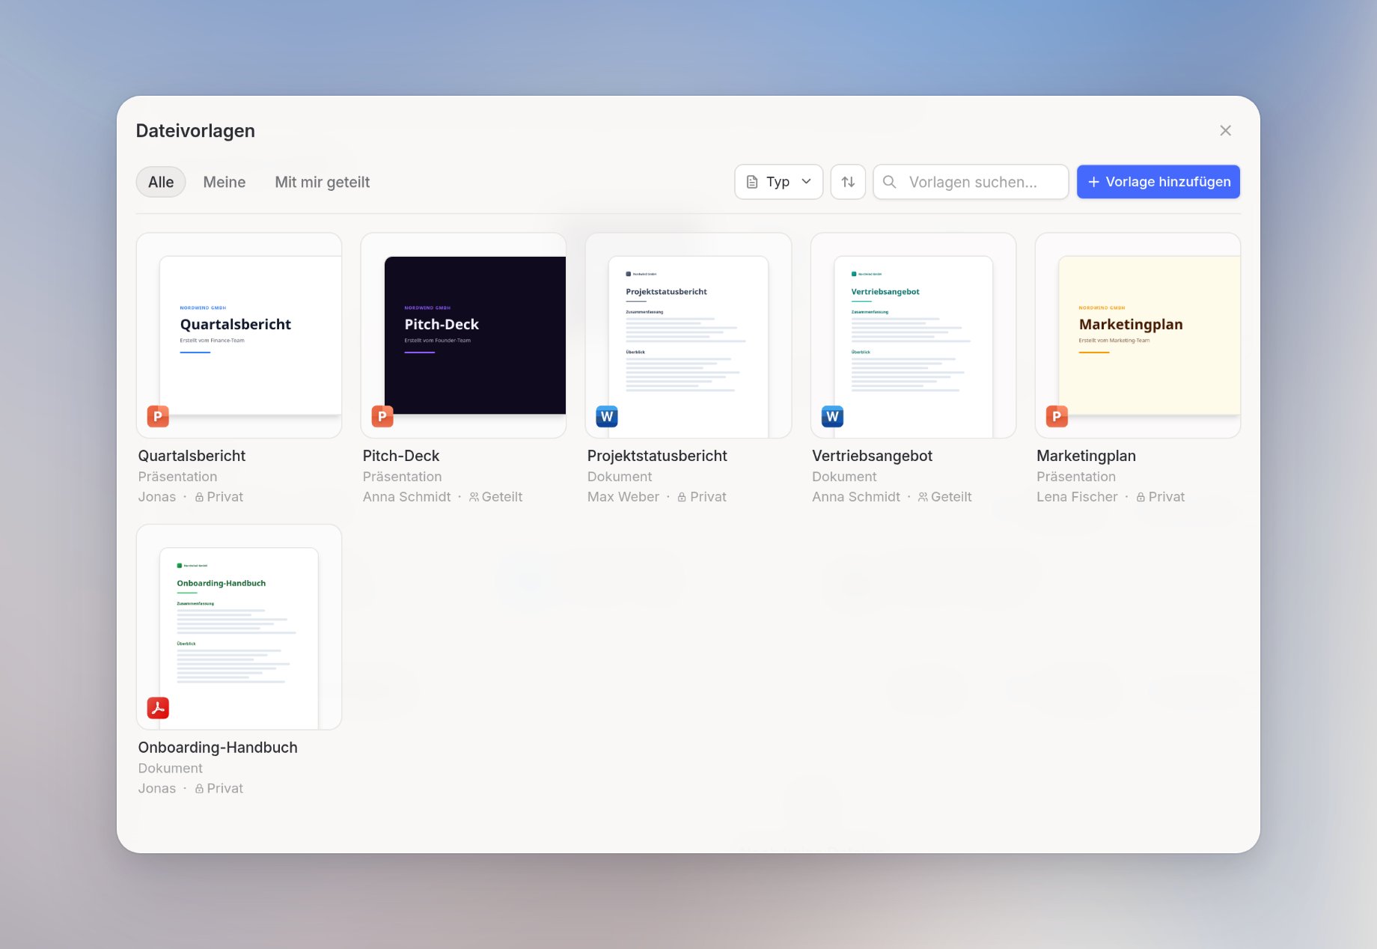Click the magnifier icon in search box

click(890, 182)
